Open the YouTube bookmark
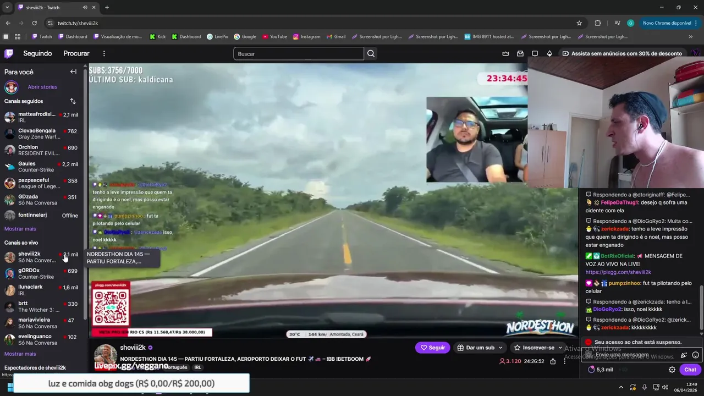704x396 pixels. point(274,36)
